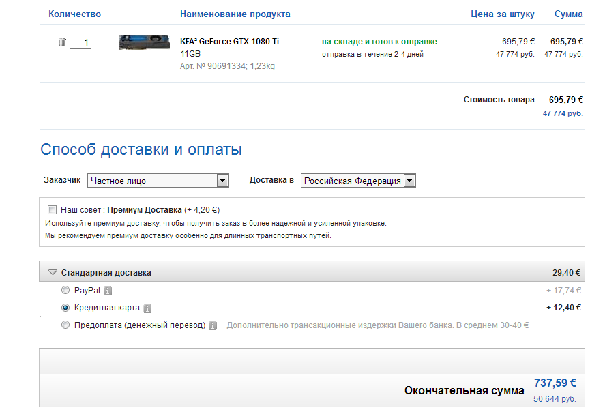The image size is (590, 412).
Task: Click the PayPal surcharge + 17,74 €
Action: (563, 290)
